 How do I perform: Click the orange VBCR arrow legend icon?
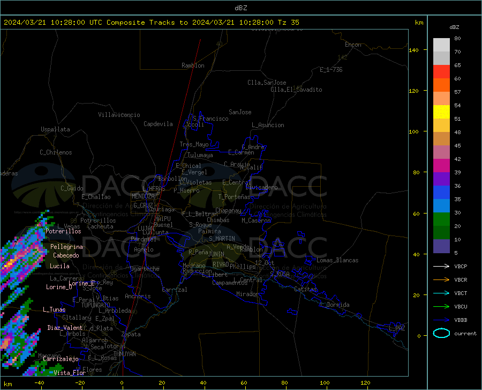click(x=441, y=279)
